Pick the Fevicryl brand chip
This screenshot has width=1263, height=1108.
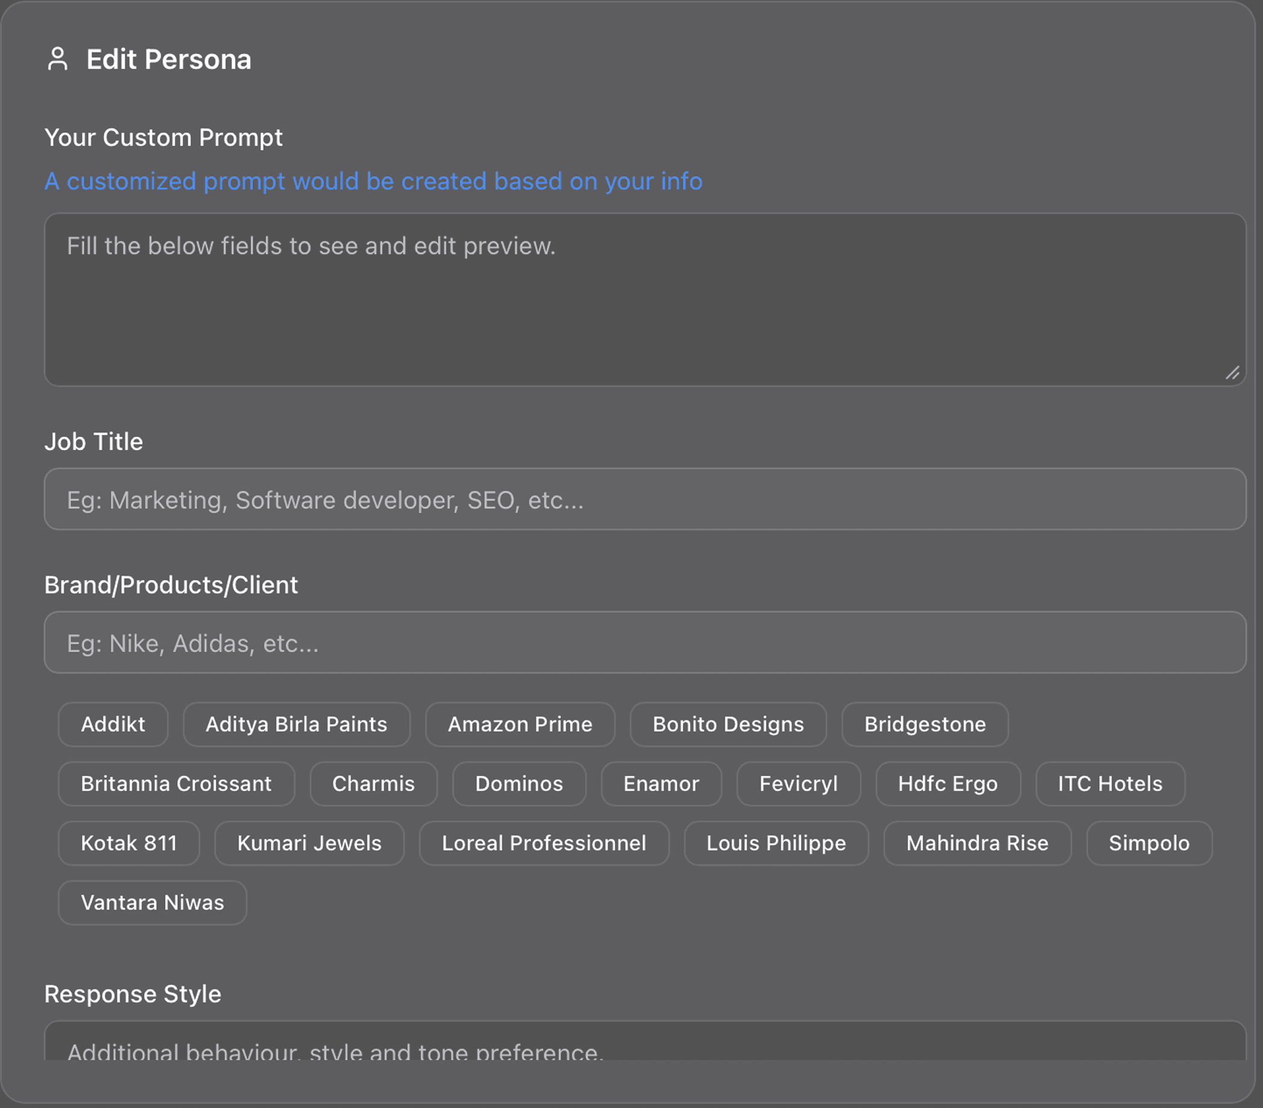tap(798, 783)
